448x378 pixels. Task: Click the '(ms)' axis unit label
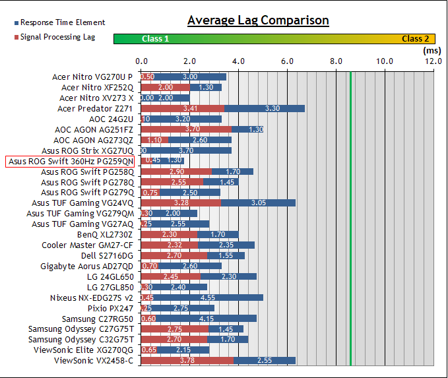coord(432,51)
